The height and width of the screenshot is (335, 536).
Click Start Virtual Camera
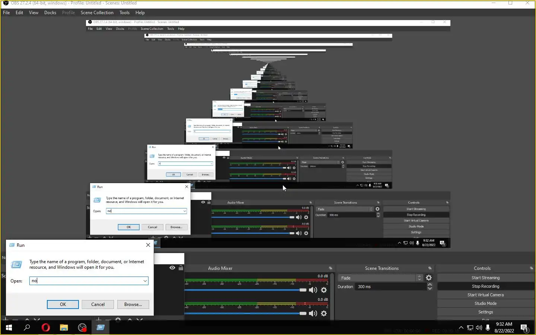click(485, 295)
